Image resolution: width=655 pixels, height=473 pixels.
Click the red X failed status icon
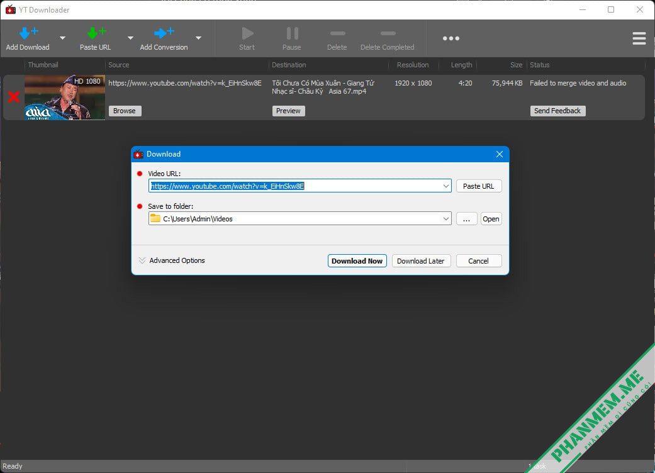(x=14, y=97)
